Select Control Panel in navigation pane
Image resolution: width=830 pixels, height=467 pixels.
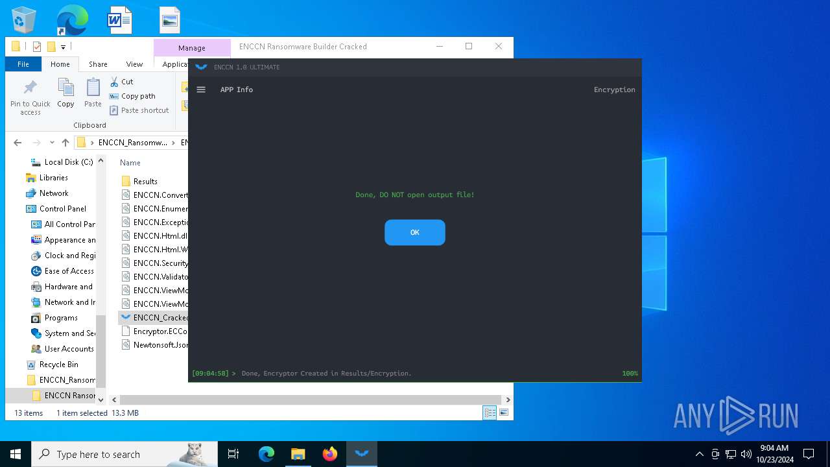coord(56,209)
